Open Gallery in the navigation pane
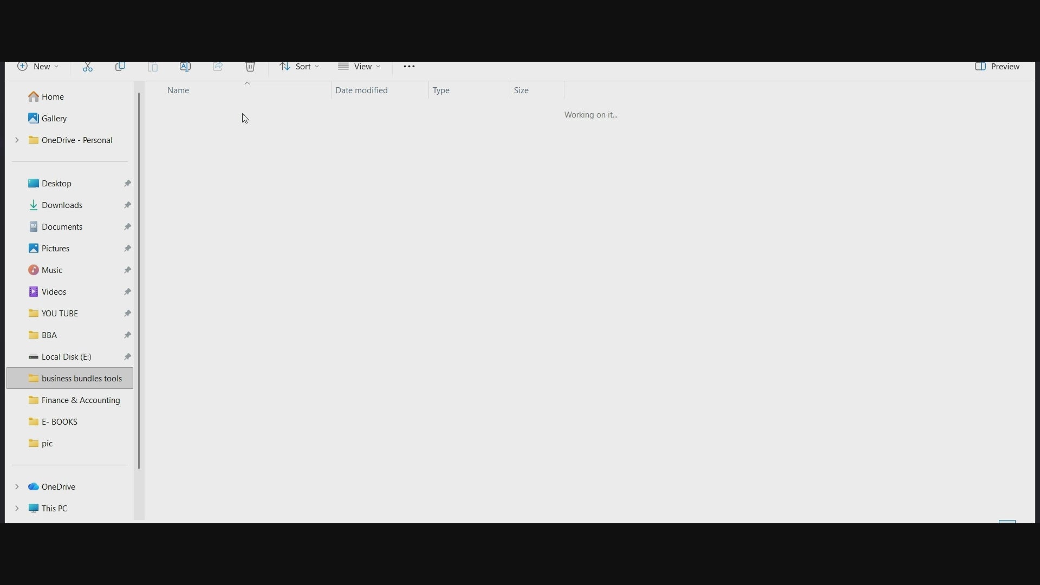Image resolution: width=1040 pixels, height=585 pixels. (54, 119)
